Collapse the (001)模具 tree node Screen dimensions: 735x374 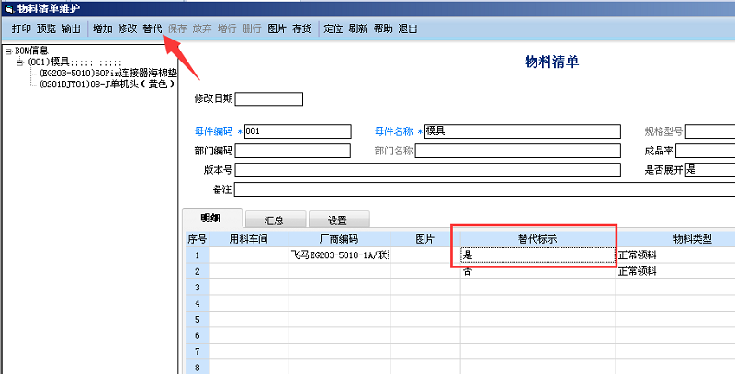tap(19, 62)
